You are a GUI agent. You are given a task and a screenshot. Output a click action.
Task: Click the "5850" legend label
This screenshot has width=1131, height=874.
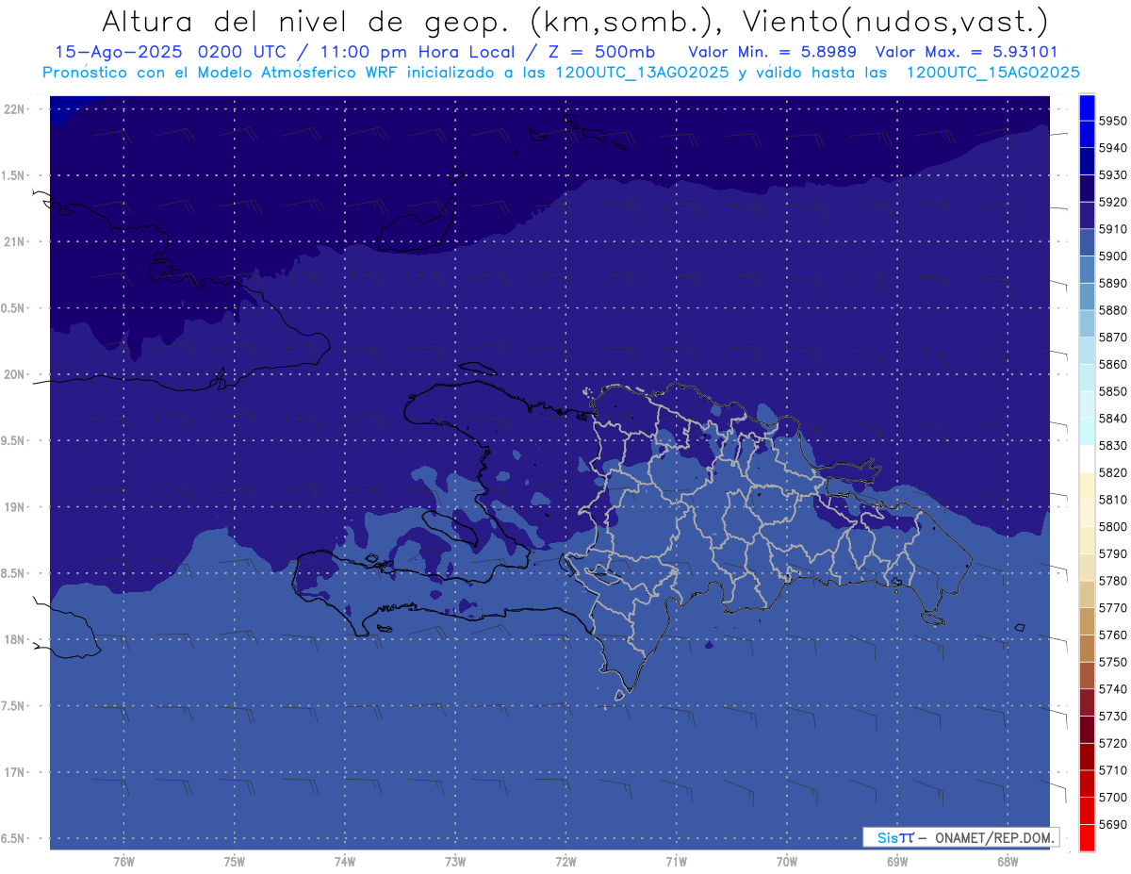pyautogui.click(x=1112, y=391)
